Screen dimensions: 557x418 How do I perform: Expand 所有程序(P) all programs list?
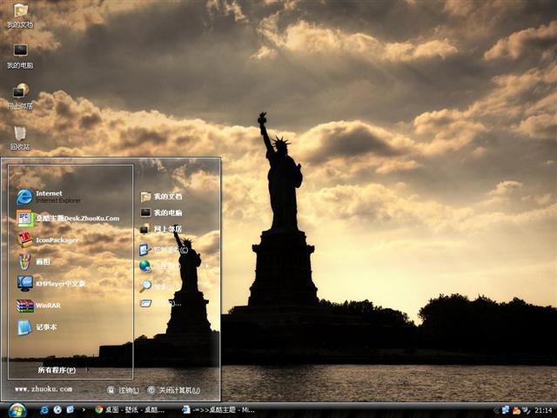(57, 370)
